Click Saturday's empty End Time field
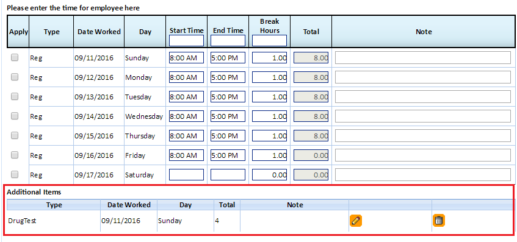 tap(228, 174)
